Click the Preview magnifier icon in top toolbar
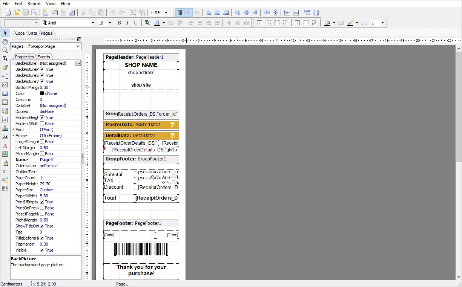The height and width of the screenshot is (287, 462). pos(34,12)
